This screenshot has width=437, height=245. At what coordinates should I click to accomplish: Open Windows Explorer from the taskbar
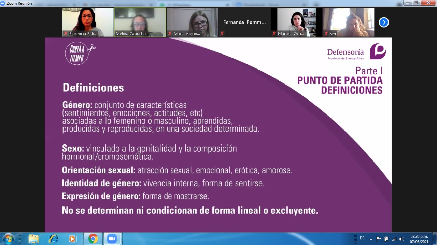tap(33, 239)
